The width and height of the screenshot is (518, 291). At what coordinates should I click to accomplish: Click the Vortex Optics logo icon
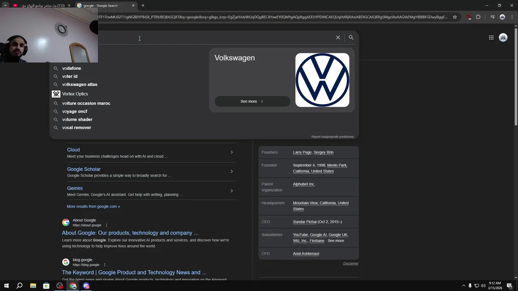coord(56,94)
